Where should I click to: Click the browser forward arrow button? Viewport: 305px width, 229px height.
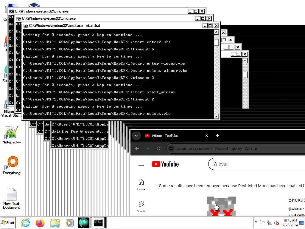[x=148, y=148]
